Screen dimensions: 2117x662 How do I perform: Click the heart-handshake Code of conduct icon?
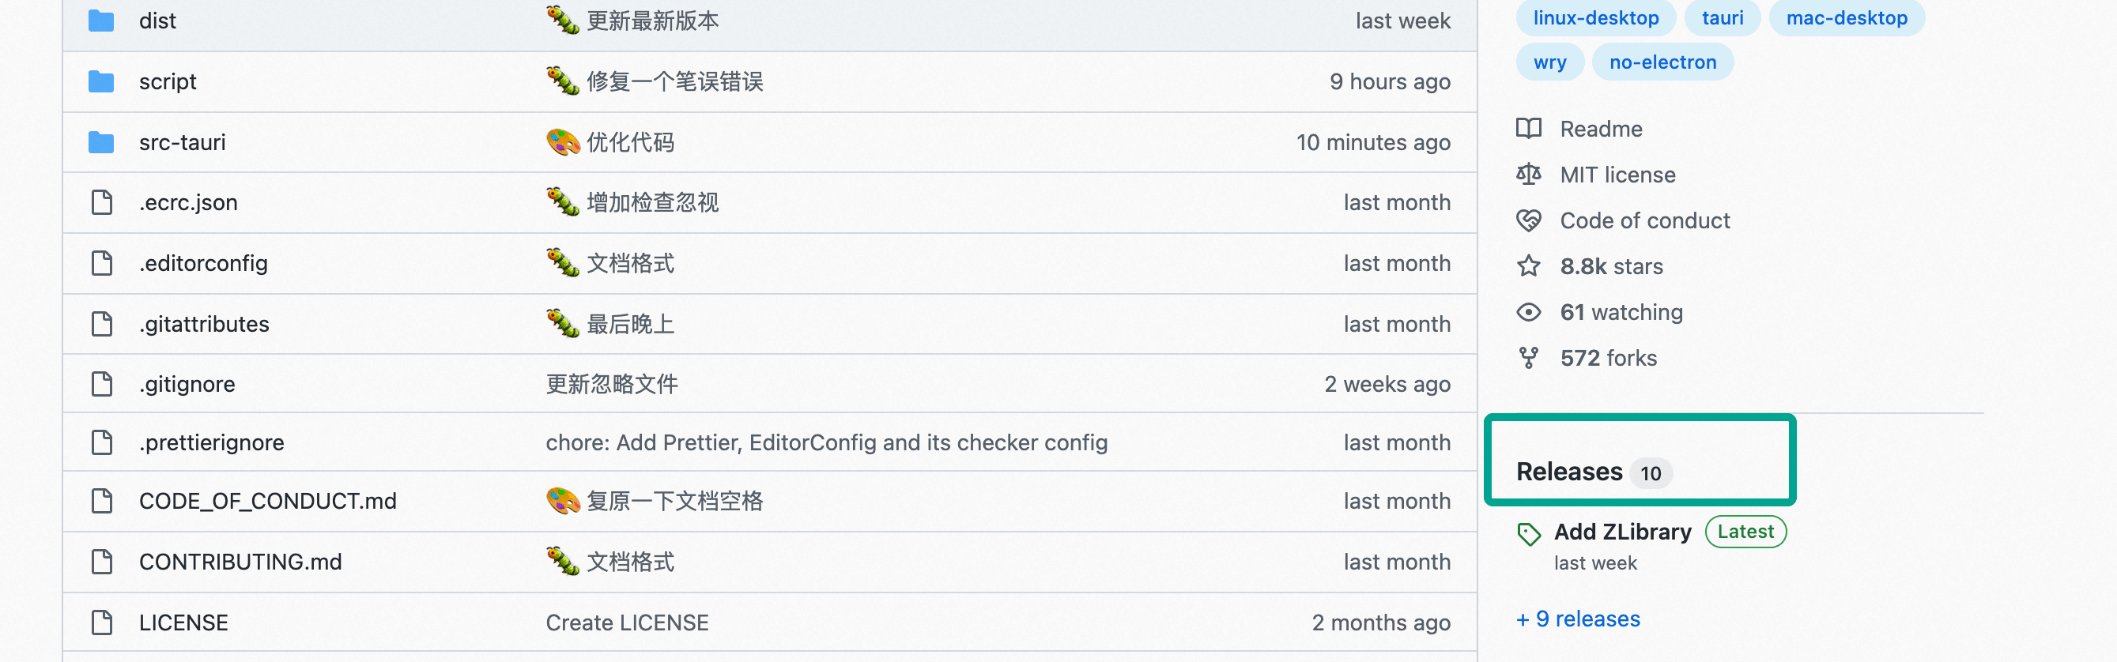(x=1530, y=220)
